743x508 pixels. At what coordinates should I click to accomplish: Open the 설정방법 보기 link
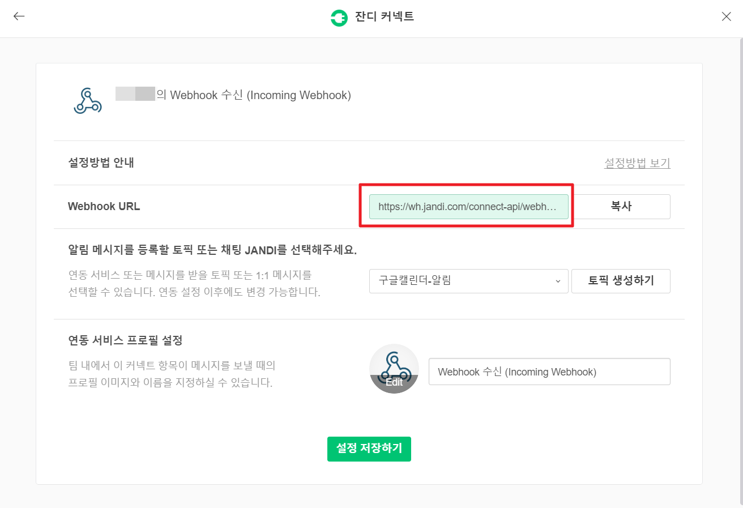click(x=637, y=163)
